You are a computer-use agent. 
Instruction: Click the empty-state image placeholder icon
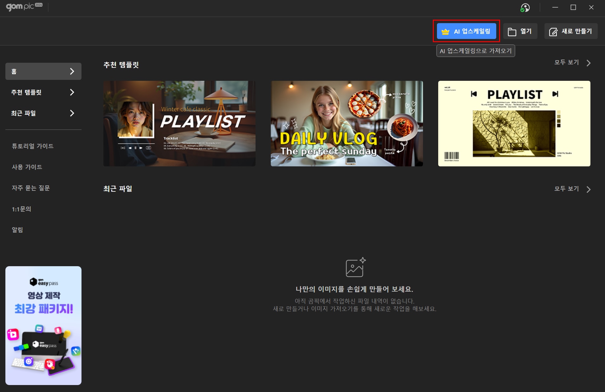[x=355, y=267]
